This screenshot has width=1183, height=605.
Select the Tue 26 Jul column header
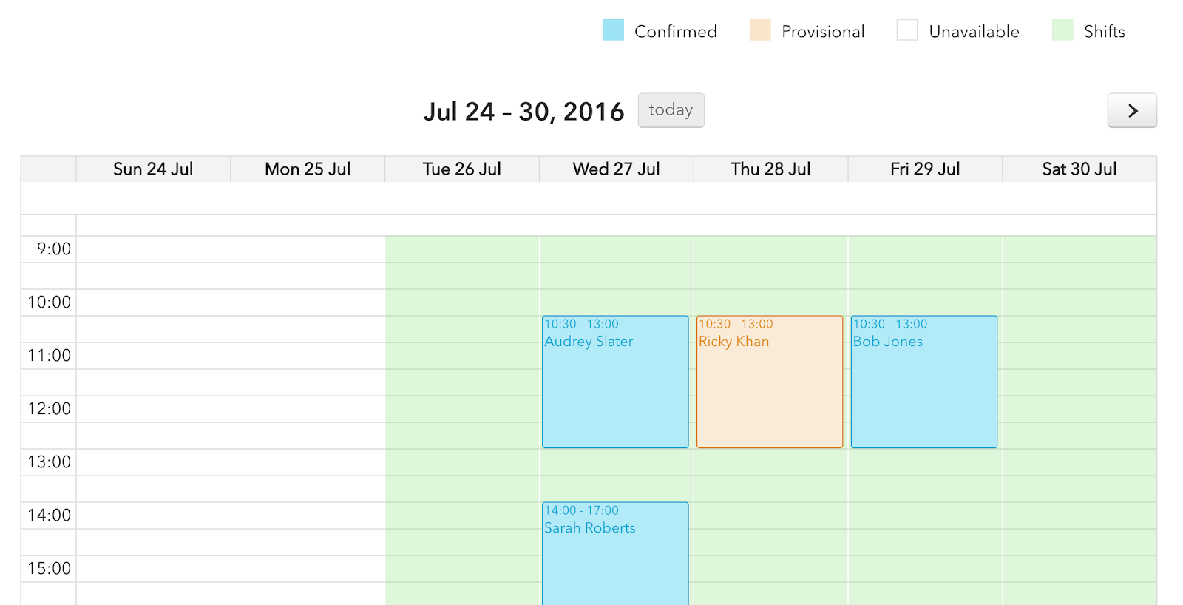click(462, 169)
